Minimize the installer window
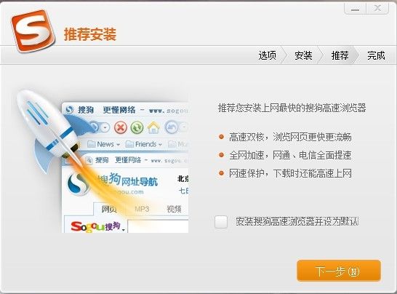 (355, 9)
